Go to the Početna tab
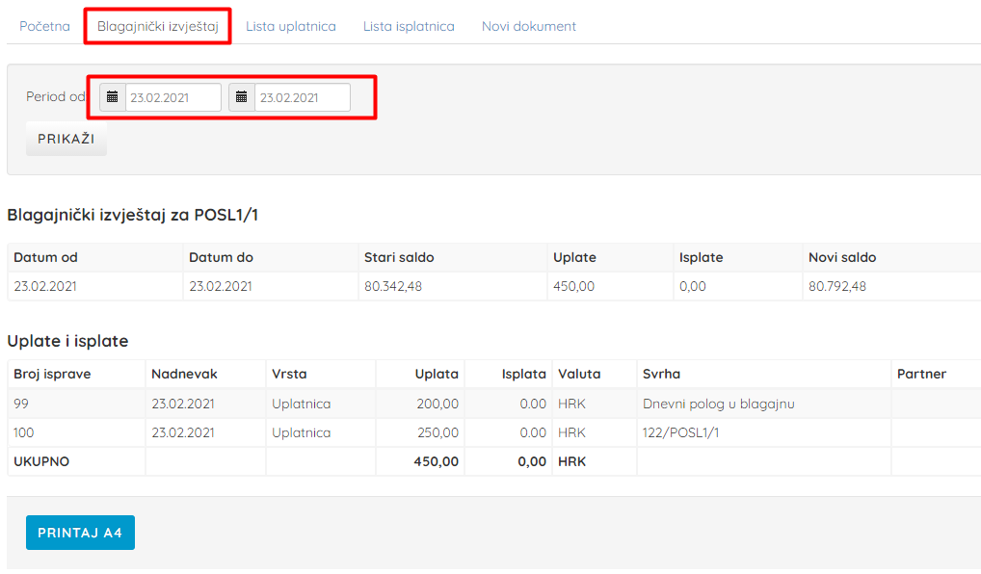Screen dimensions: 981x574 pyautogui.click(x=44, y=26)
